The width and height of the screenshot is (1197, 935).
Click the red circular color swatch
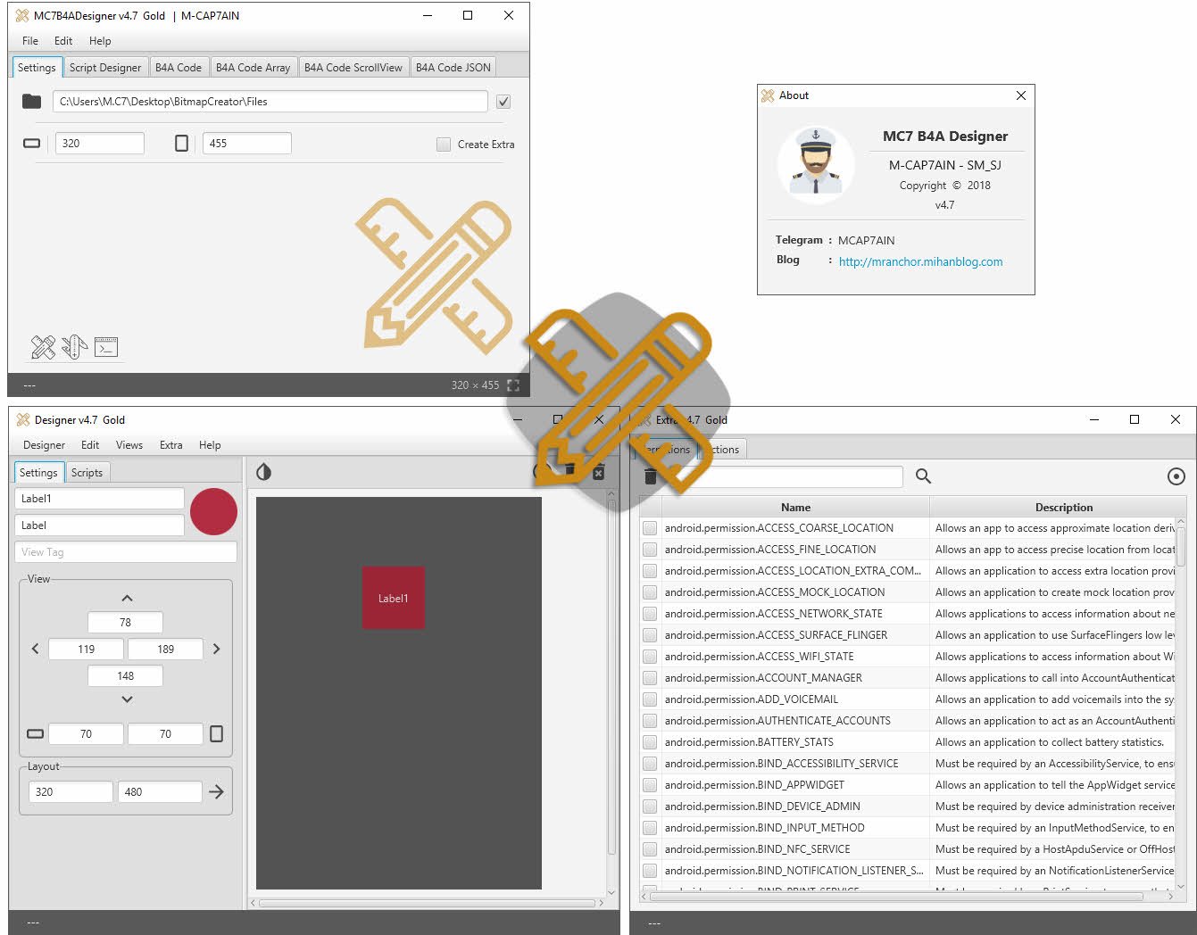click(213, 512)
